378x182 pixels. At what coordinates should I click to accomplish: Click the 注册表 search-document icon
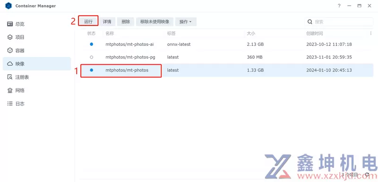10,77
